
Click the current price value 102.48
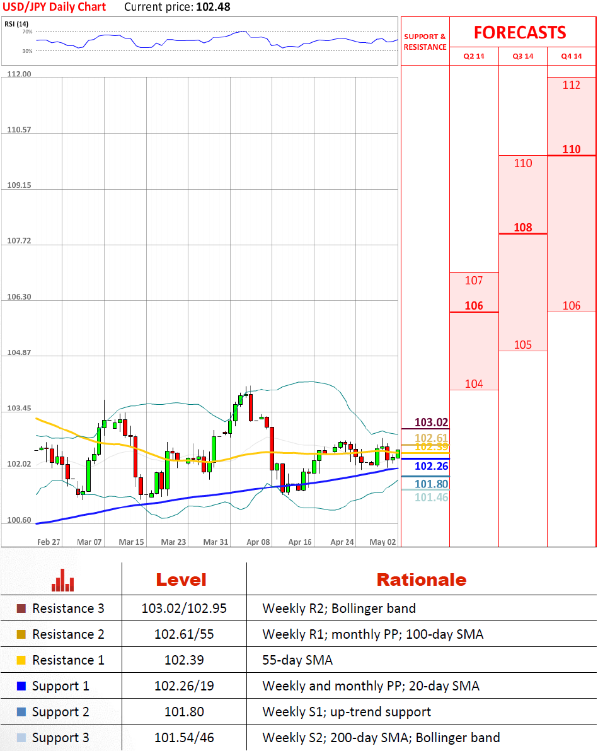click(213, 7)
